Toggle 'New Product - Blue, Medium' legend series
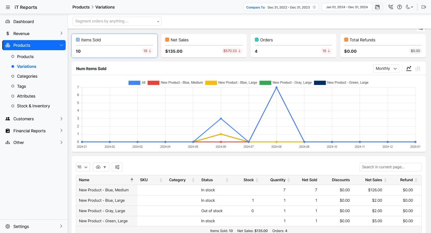 [x=175, y=82]
